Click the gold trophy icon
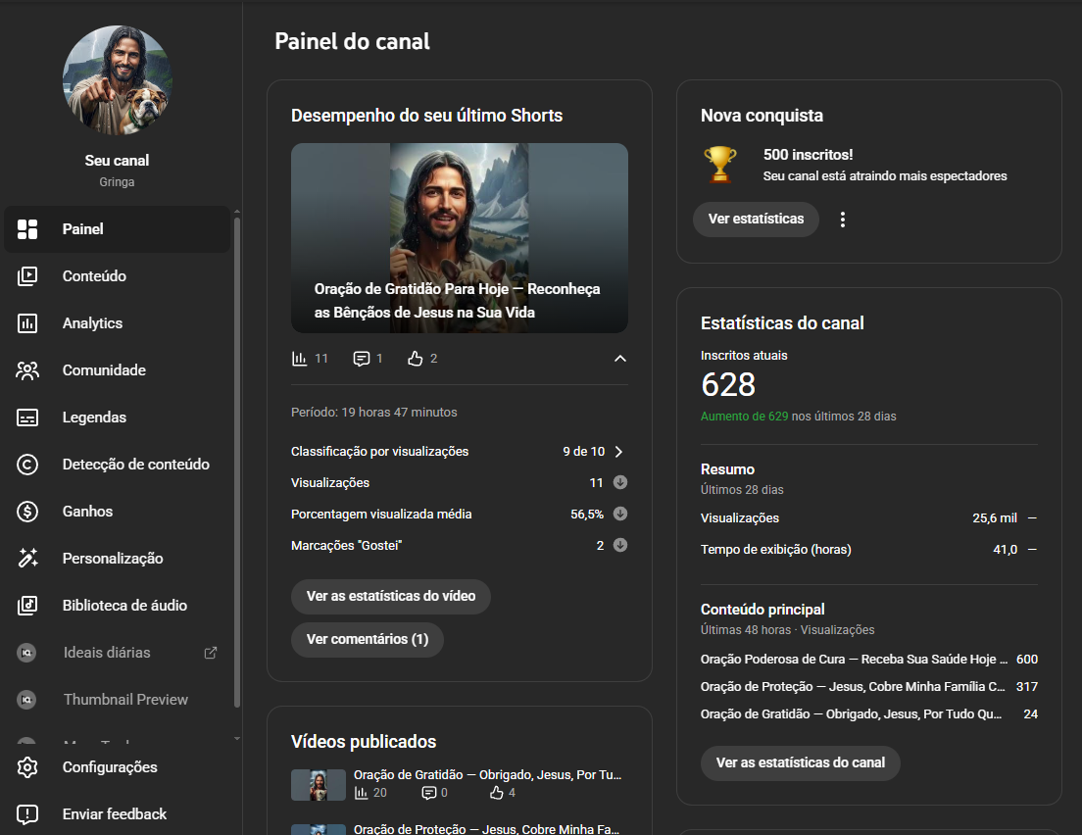 coord(719,165)
